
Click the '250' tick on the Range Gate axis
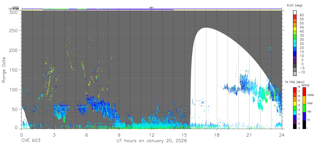14,30
